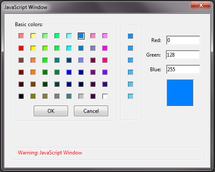Choose the light pink swatch in top row
Viewport: 215px width, 172px height.
(x=93, y=36)
